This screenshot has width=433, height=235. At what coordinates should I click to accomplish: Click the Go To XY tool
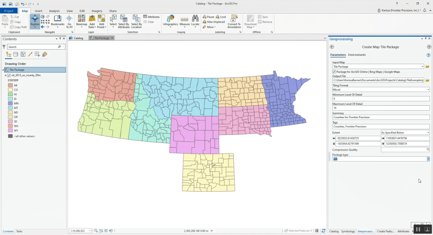pos(69,21)
